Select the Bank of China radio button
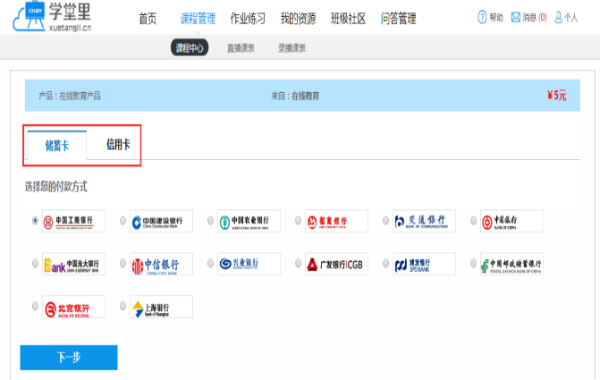Image resolution: width=600 pixels, height=380 pixels. point(473,221)
